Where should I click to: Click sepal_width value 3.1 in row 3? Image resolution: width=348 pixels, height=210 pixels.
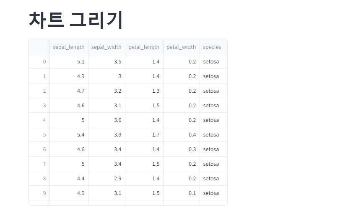point(106,105)
